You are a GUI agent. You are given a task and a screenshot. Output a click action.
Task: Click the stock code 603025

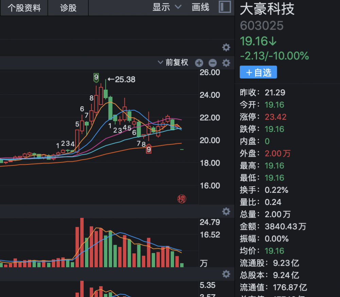click(x=261, y=26)
